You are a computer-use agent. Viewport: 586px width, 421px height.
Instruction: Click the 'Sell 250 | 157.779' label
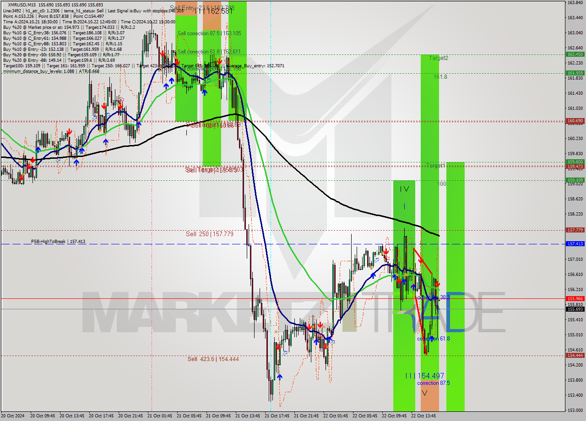pyautogui.click(x=210, y=234)
